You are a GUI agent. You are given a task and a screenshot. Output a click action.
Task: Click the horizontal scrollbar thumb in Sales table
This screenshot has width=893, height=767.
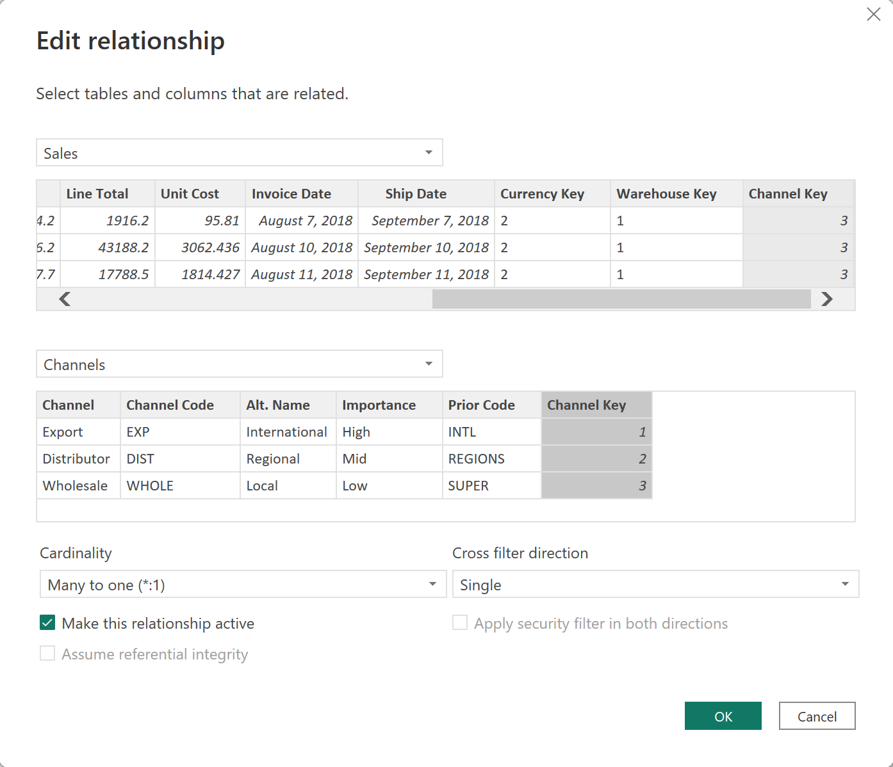pyautogui.click(x=621, y=299)
